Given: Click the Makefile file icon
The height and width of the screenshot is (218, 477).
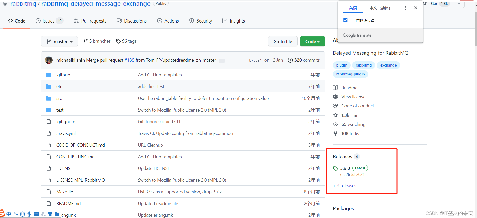Looking at the screenshot, I should [x=49, y=192].
